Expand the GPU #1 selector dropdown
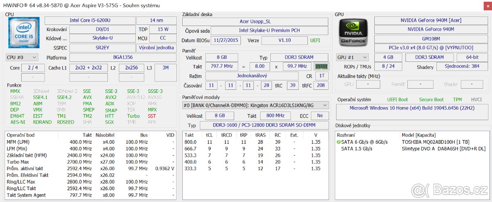 [352, 57]
